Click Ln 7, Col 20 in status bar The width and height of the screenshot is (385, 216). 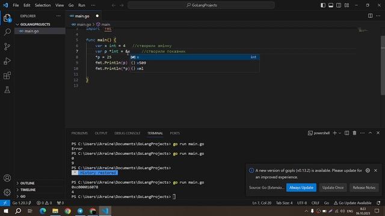[262, 203]
